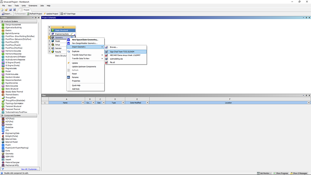
Task: Open system A dropdown arrow in schematic
Action: coord(49,27)
